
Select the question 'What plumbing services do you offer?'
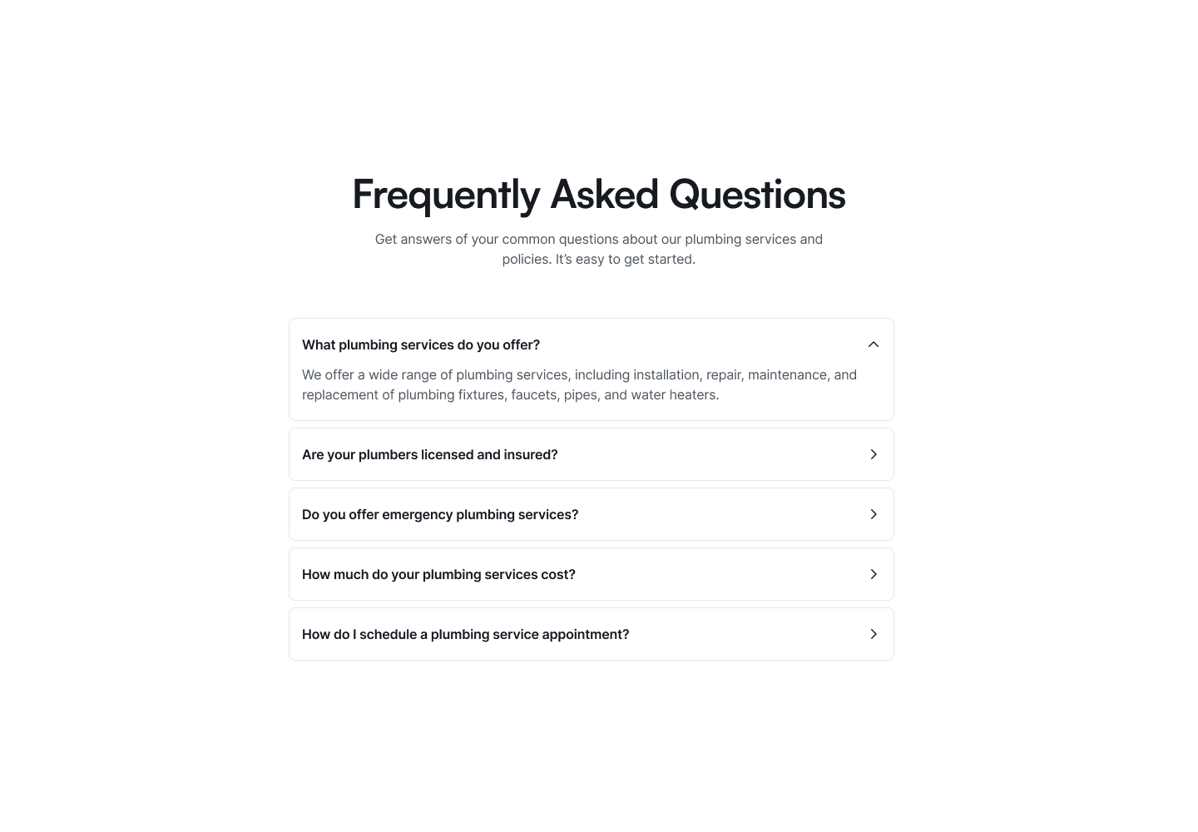421,344
